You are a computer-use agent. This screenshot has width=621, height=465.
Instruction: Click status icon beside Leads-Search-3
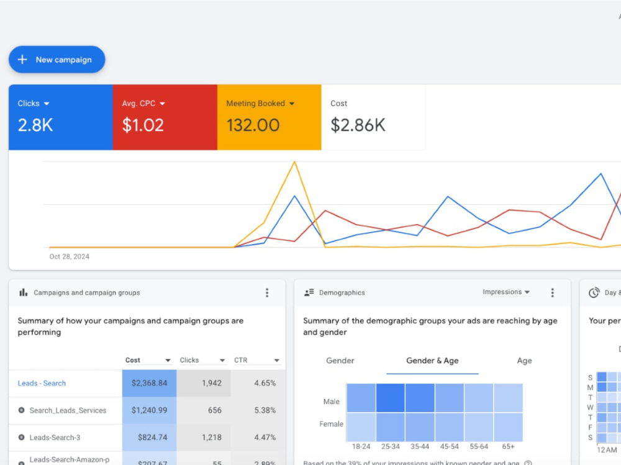[21, 437]
